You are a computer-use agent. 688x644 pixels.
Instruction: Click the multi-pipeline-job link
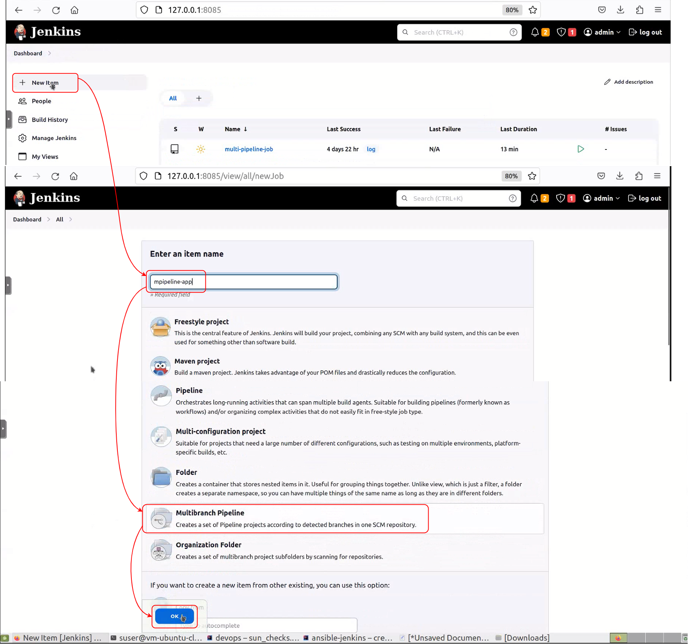[x=248, y=149]
